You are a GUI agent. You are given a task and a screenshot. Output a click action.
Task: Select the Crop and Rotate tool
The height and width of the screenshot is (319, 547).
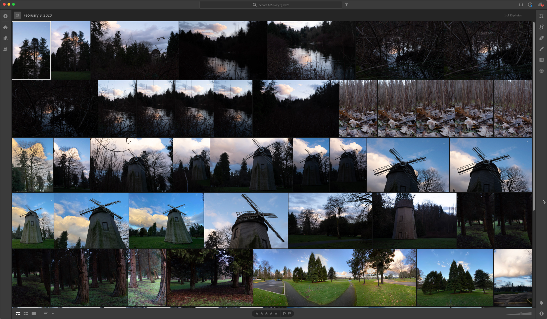point(541,27)
